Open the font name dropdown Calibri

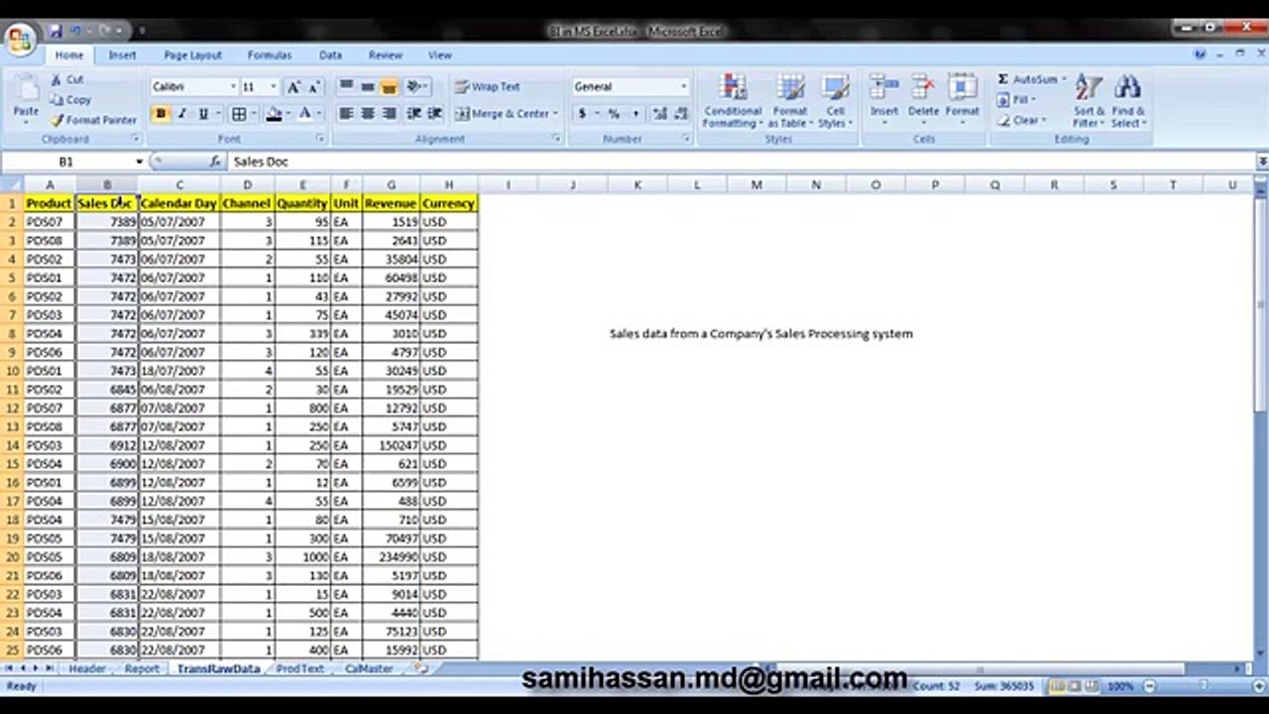233,87
